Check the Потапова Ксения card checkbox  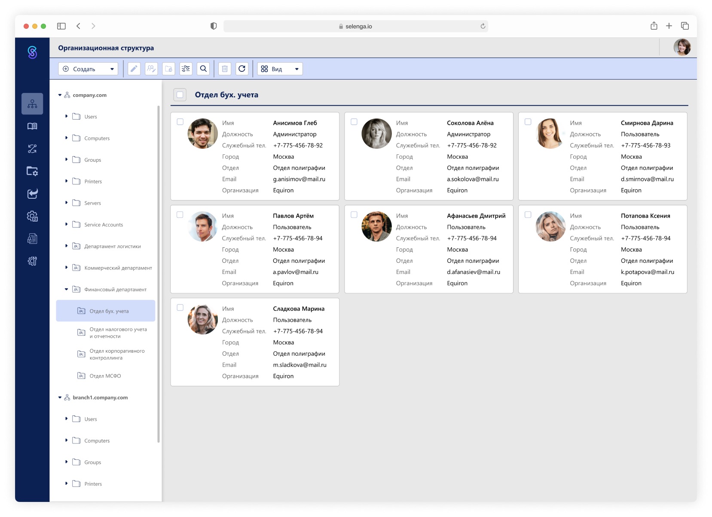[x=528, y=215]
